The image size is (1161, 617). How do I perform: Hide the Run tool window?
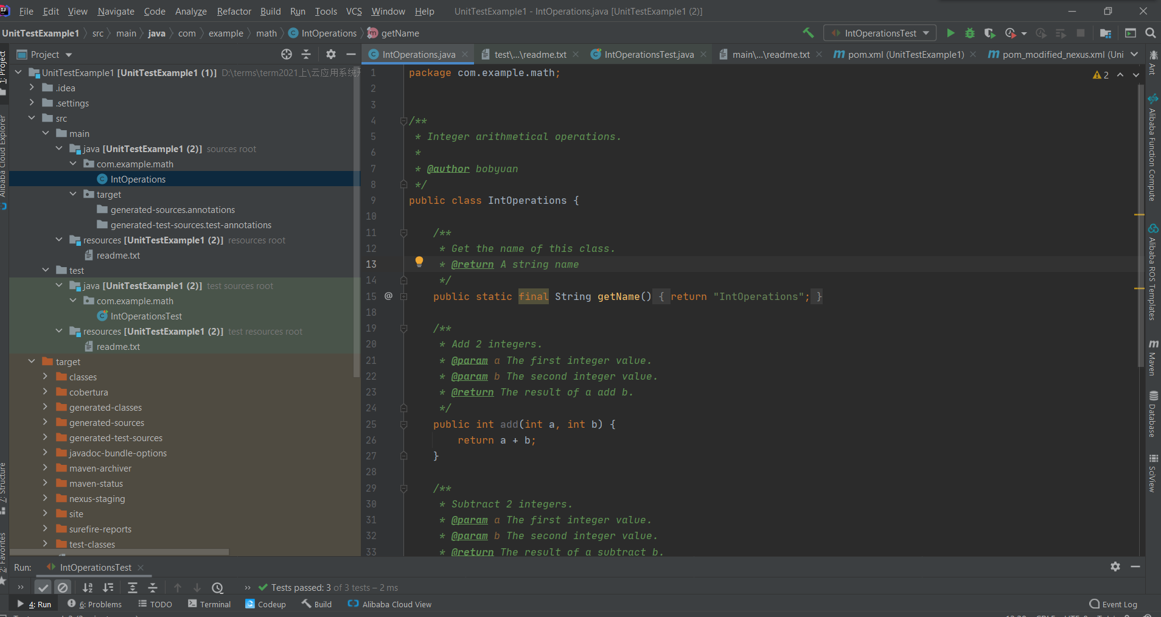[1135, 566]
